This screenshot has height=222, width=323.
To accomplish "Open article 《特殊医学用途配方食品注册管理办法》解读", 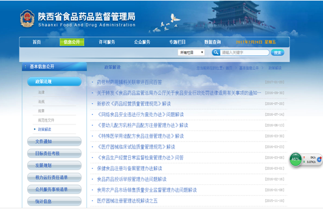I will point(141,136).
